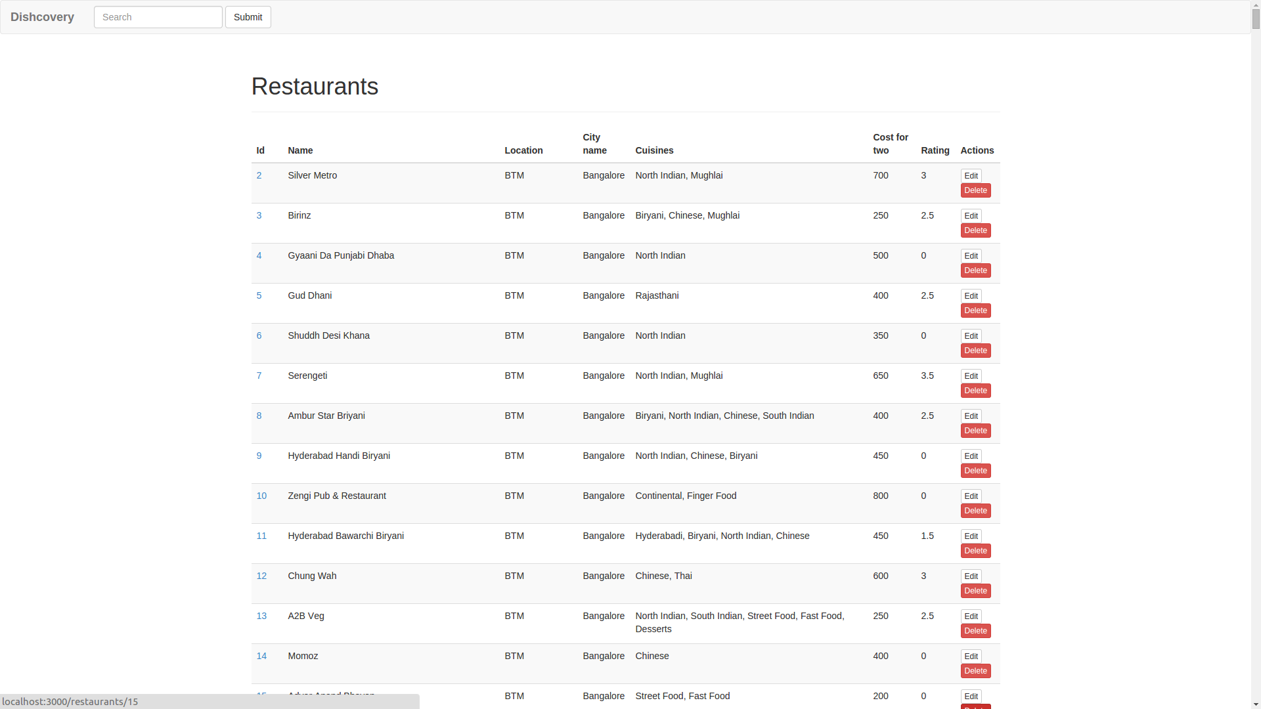Viewport: 1261px width, 709px height.
Task: Edit the Chung Wah entry
Action: point(971,576)
